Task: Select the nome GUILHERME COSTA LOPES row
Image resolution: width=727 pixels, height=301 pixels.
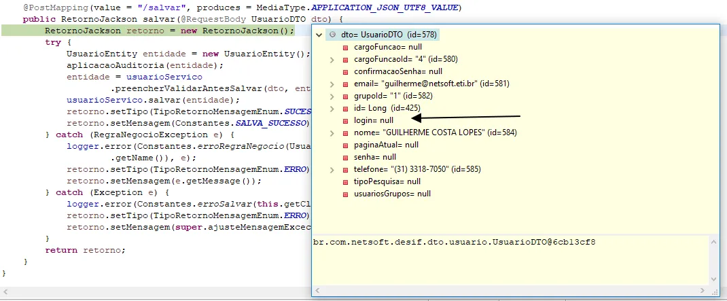Action: pyautogui.click(x=436, y=132)
